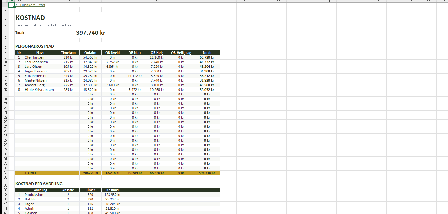This screenshot has height=214, width=448.
Task: Select the TOTALT row label cell
Action: pos(31,173)
